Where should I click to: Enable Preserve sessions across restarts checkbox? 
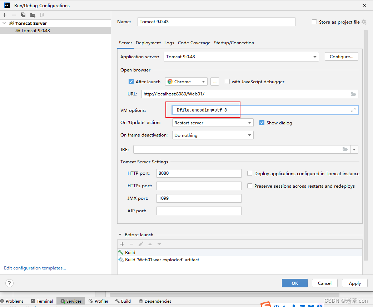click(x=250, y=186)
